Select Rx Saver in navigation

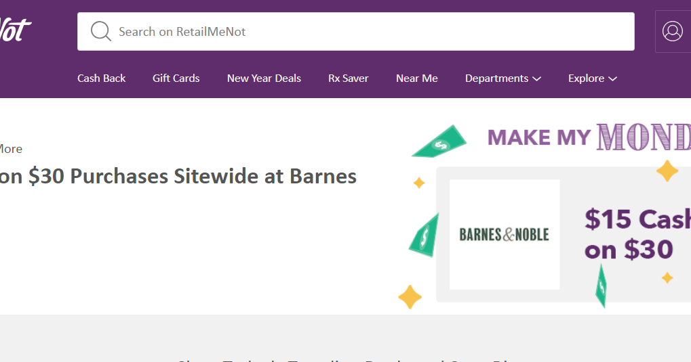point(348,78)
